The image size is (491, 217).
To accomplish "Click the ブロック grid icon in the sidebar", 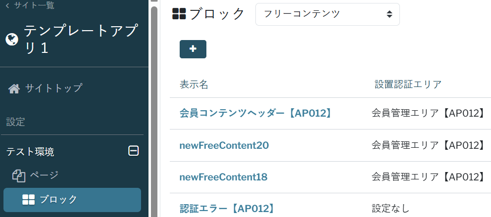I will pos(28,199).
